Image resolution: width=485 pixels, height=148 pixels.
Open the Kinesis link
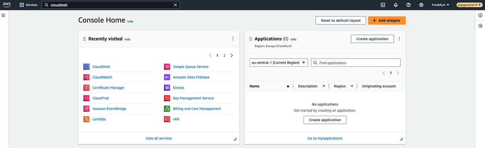(179, 88)
